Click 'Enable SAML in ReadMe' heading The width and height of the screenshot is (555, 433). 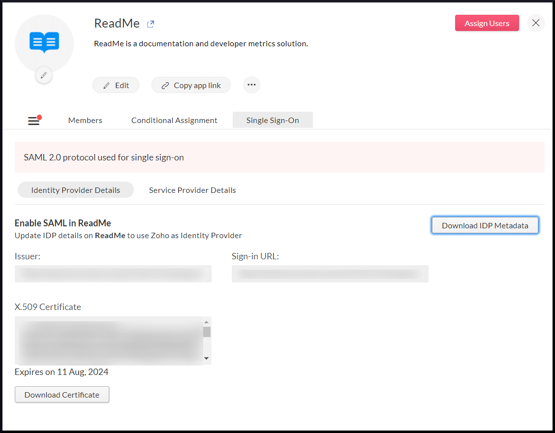point(62,223)
